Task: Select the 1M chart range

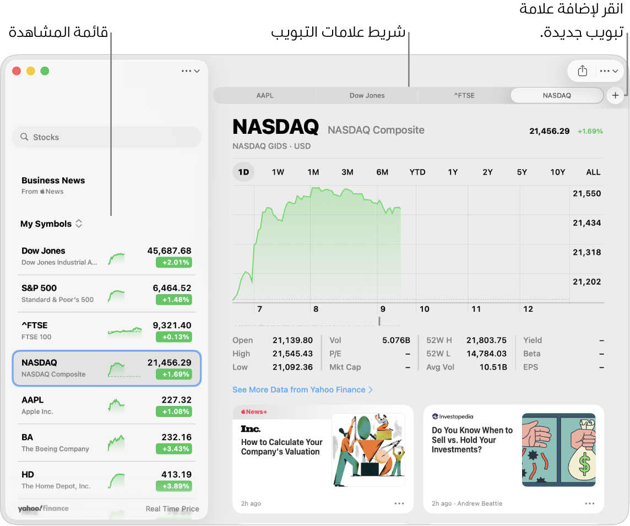Action: pyautogui.click(x=313, y=172)
